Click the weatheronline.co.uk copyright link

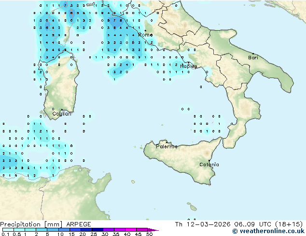pyautogui.click(x=268, y=231)
